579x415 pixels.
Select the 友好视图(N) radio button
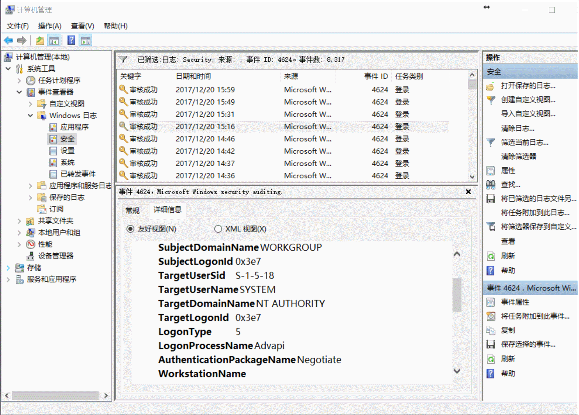[130, 229]
